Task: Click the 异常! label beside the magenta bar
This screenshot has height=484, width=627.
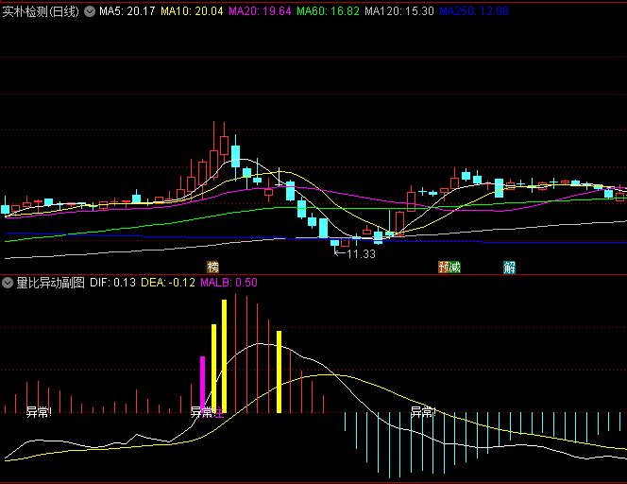Action: point(204,412)
